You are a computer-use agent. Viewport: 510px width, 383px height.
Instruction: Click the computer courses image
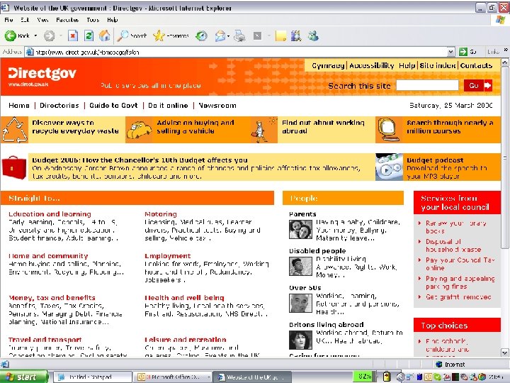pyautogui.click(x=387, y=130)
